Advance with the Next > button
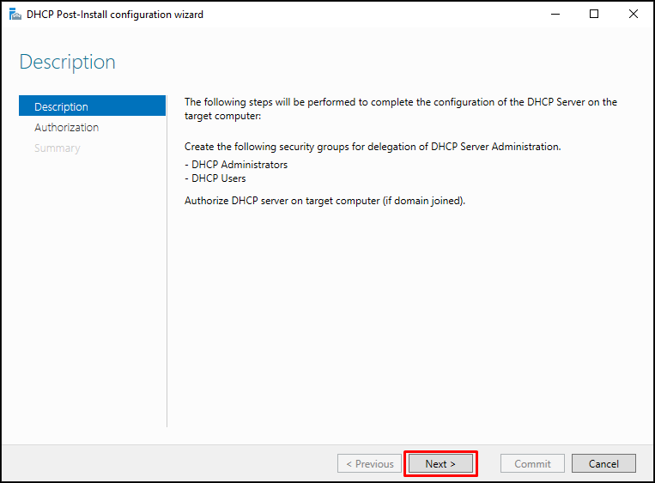655x483 pixels. pyautogui.click(x=440, y=464)
